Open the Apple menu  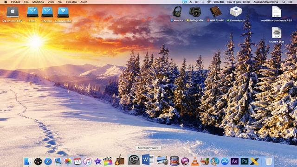(x=6, y=2)
